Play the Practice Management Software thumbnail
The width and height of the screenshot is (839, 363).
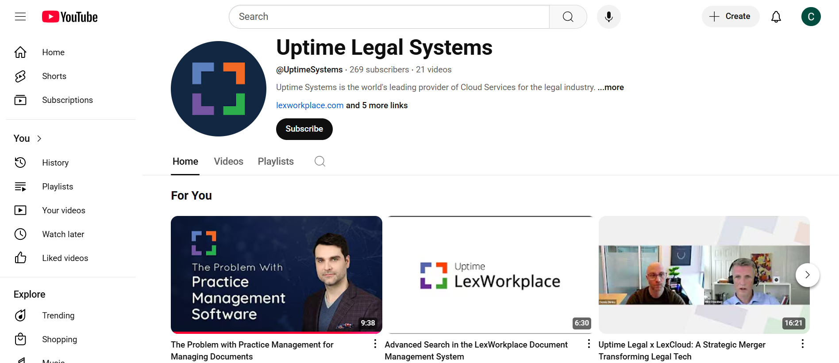click(x=277, y=275)
